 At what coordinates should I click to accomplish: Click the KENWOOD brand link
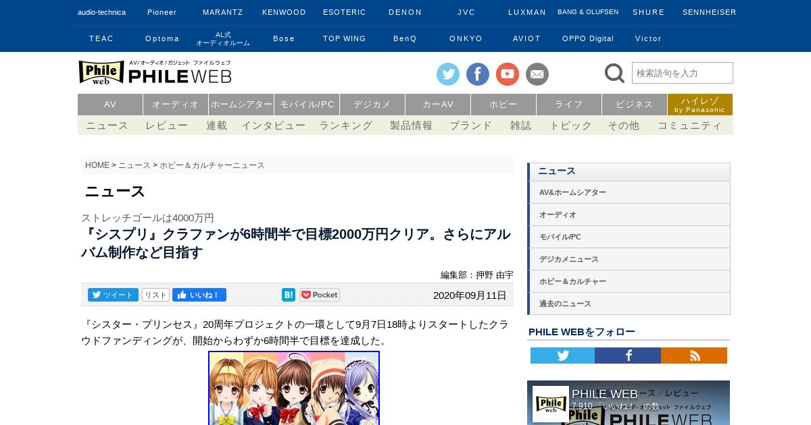coord(284,12)
